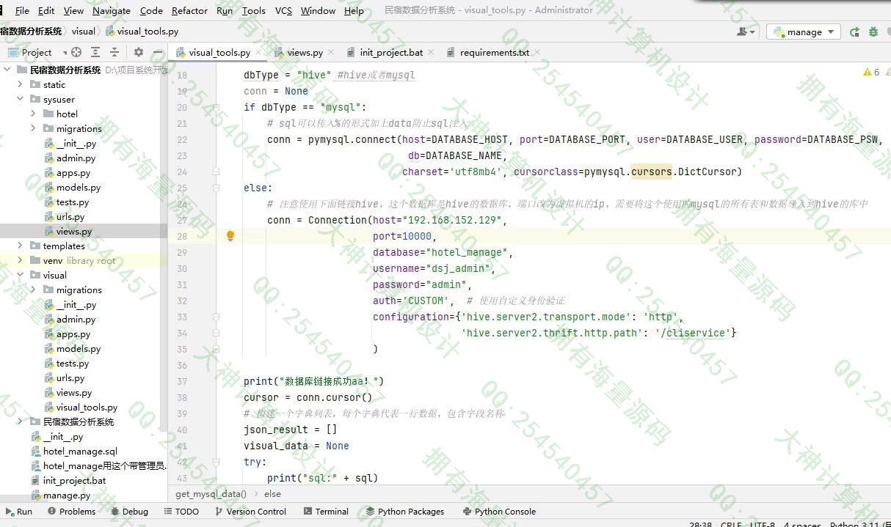Open the Tools menu

coord(253,10)
